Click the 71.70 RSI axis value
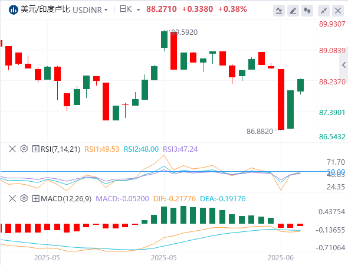 pyautogui.click(x=336, y=162)
